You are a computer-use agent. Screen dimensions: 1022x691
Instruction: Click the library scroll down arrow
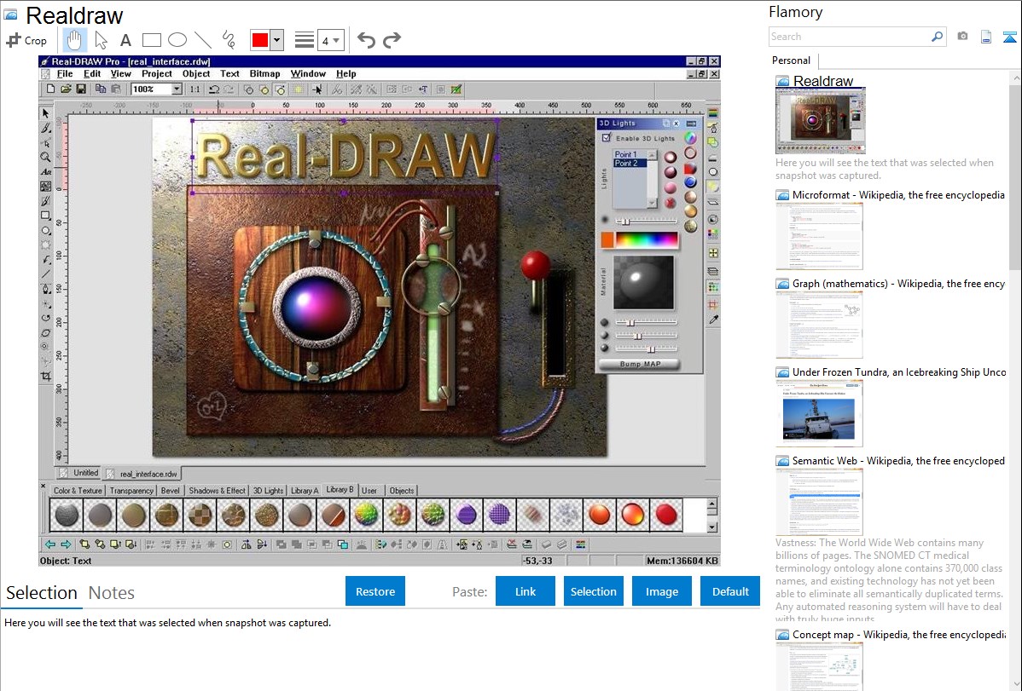point(711,527)
